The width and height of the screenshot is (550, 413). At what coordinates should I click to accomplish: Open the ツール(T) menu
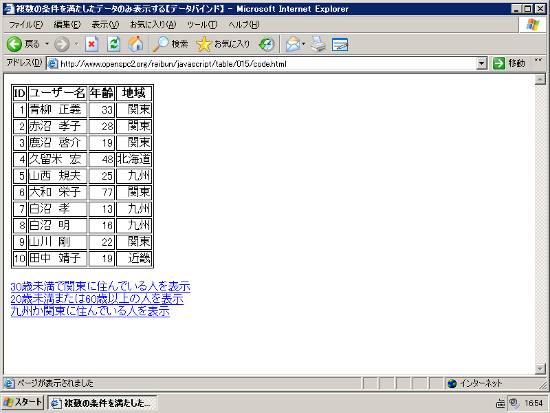(x=202, y=25)
